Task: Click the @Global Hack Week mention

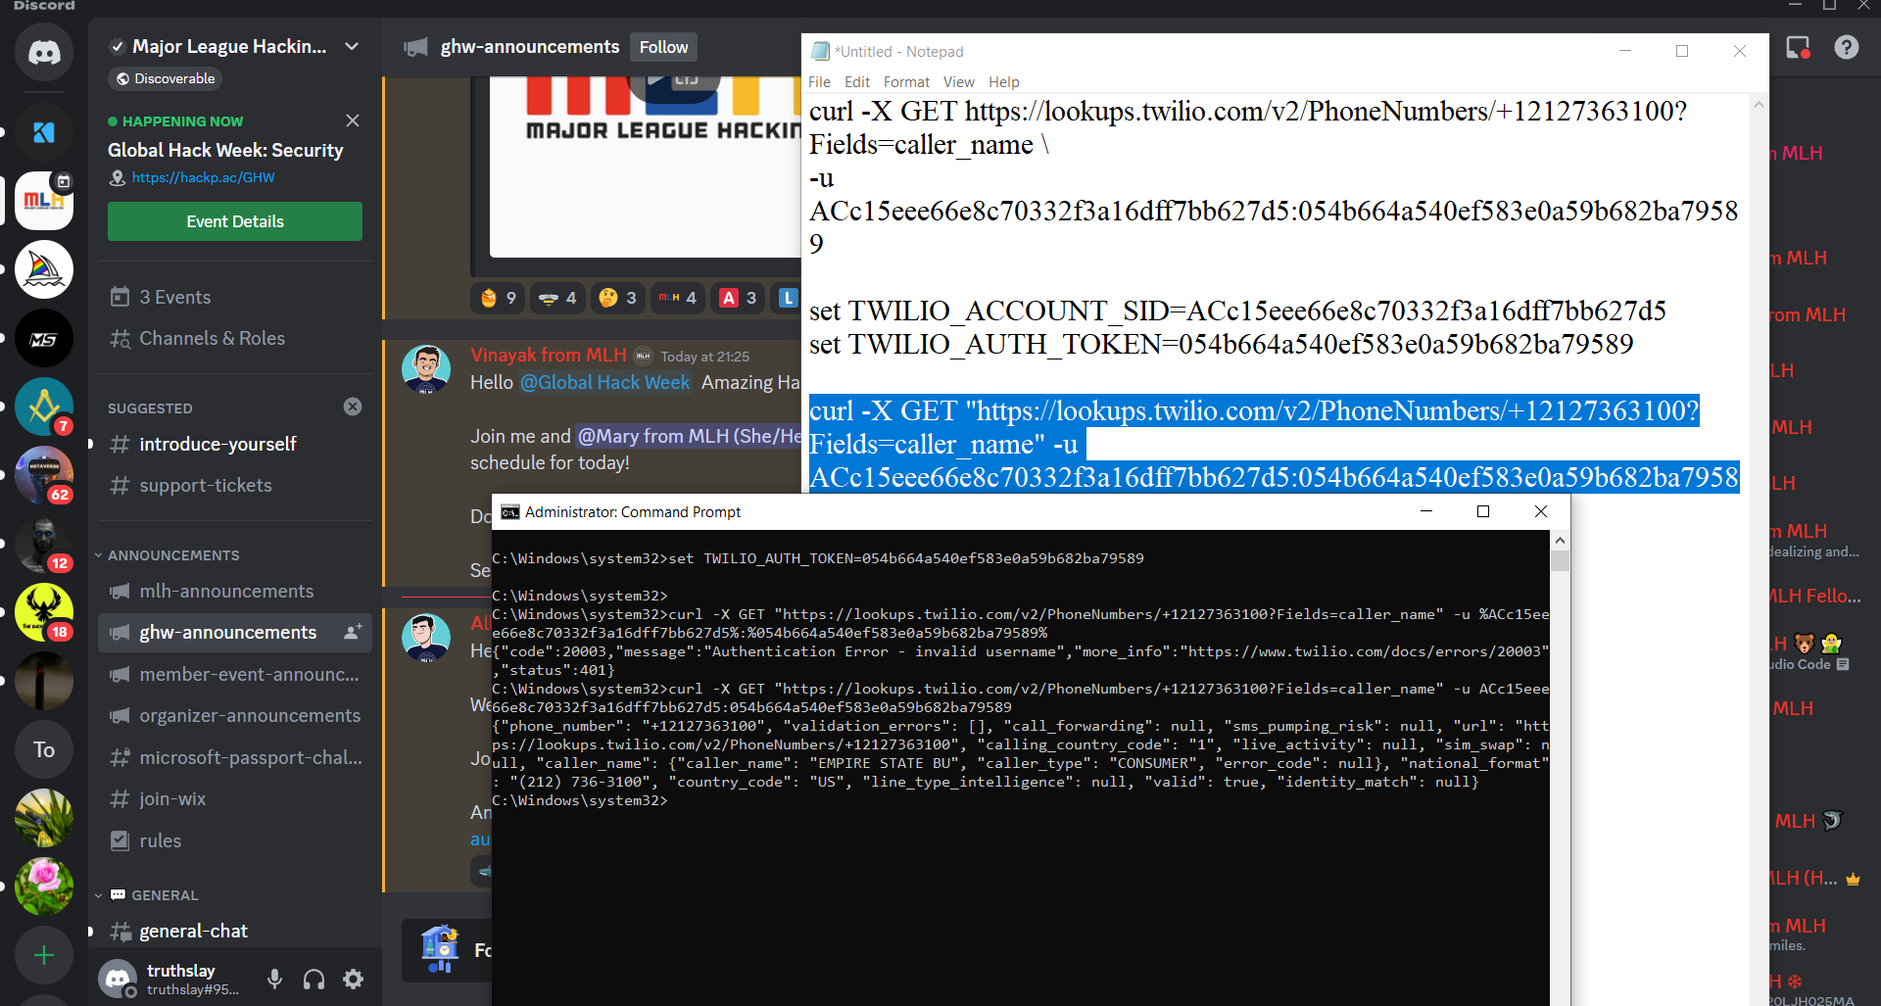Action: click(x=605, y=382)
